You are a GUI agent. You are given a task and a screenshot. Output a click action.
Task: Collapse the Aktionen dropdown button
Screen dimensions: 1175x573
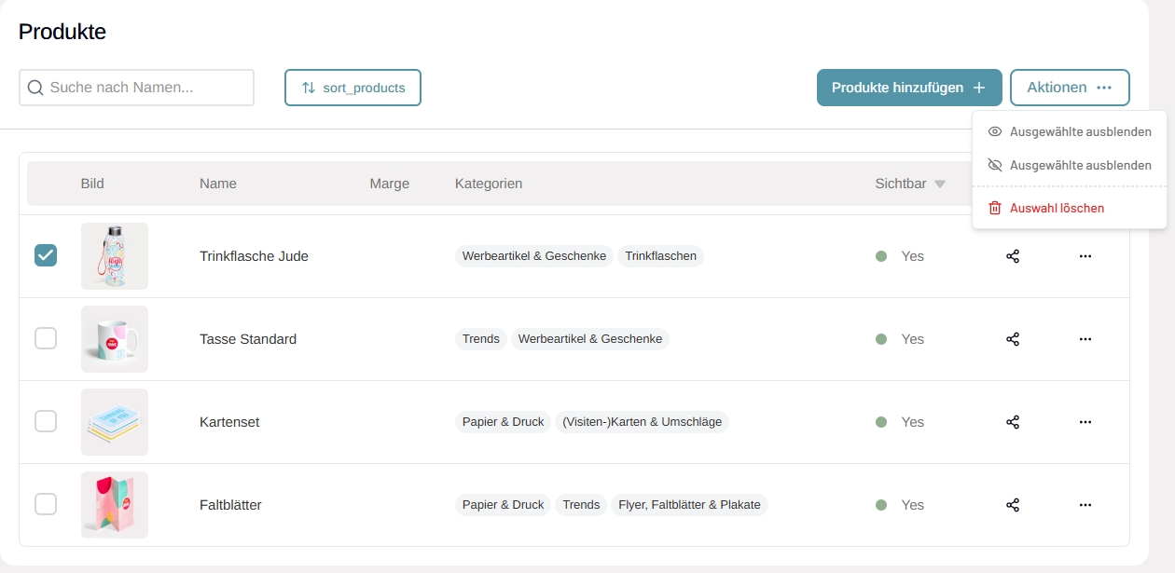pos(1069,88)
